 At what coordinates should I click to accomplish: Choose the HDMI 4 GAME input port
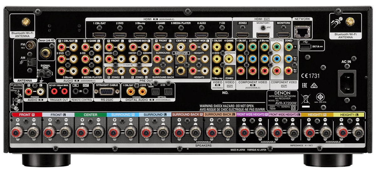tap(160, 35)
